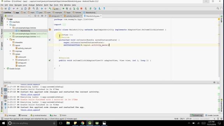This screenshot has height=126, width=224.
Task: Click the ListView breadcrumb in navigation bar
Action: [6, 13]
